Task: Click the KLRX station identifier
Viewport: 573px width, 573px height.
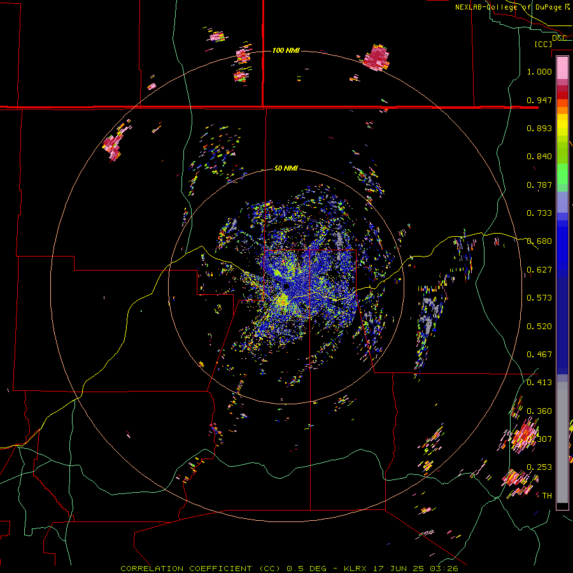Action: coord(355,569)
